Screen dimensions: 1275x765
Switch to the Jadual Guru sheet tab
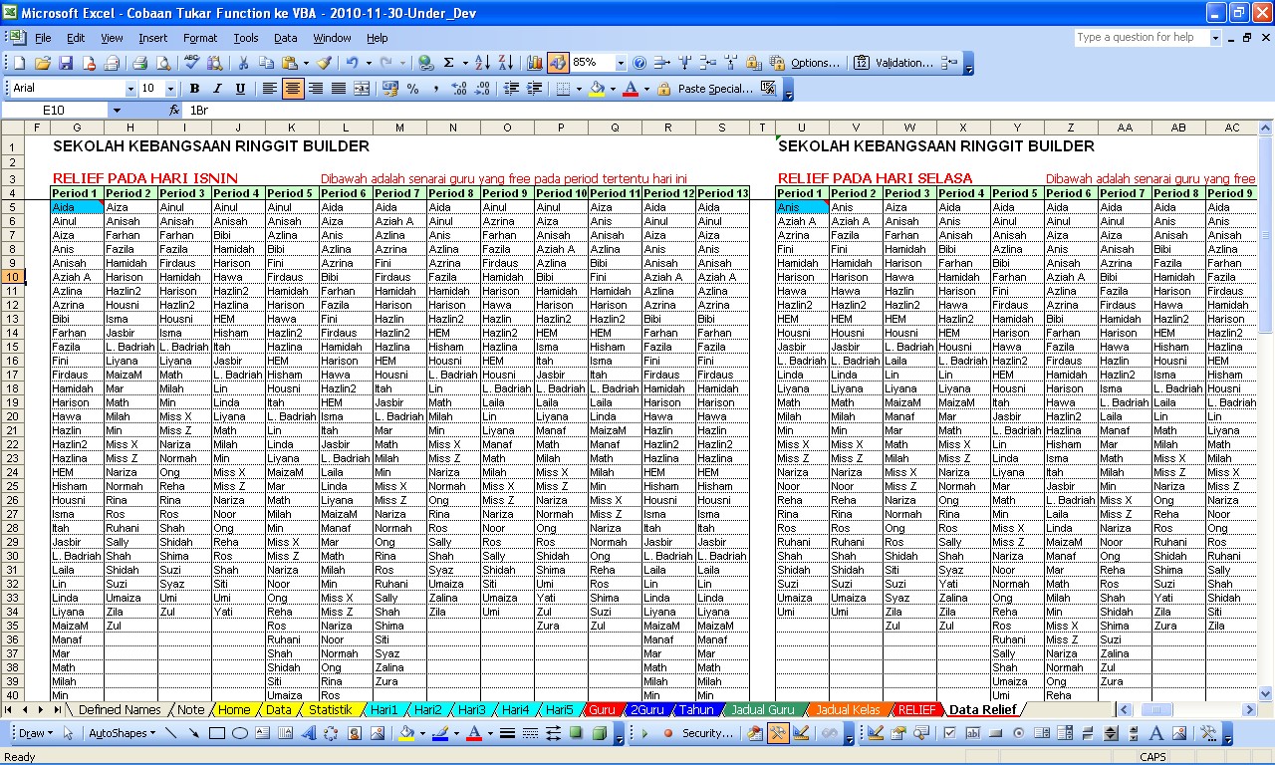coord(762,709)
